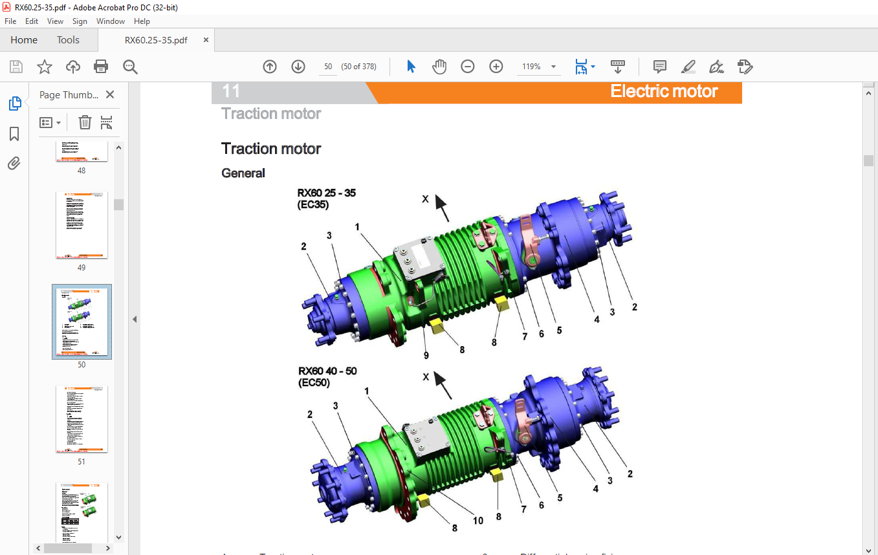878x555 pixels.
Task: Collapse the left navigation pane arrow
Action: point(135,319)
